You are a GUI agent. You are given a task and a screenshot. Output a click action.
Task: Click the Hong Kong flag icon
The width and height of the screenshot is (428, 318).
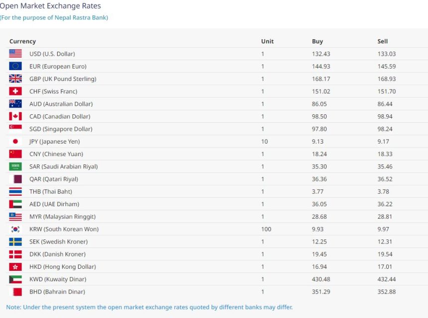point(15,267)
